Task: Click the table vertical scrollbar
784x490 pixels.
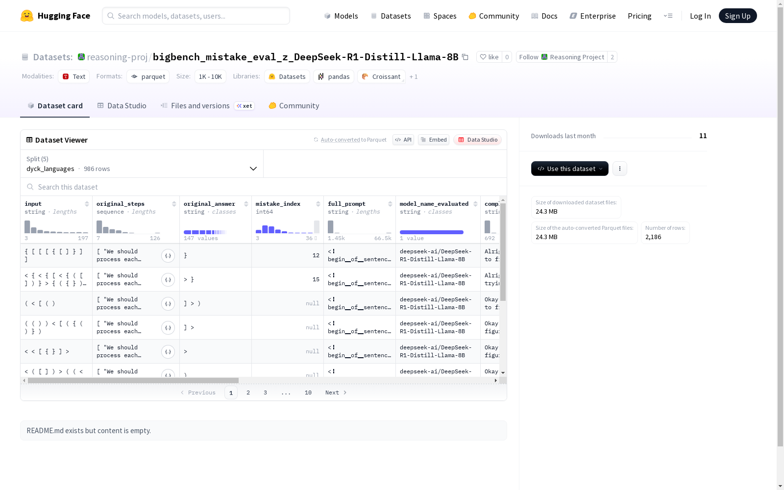Action: pyautogui.click(x=503, y=252)
